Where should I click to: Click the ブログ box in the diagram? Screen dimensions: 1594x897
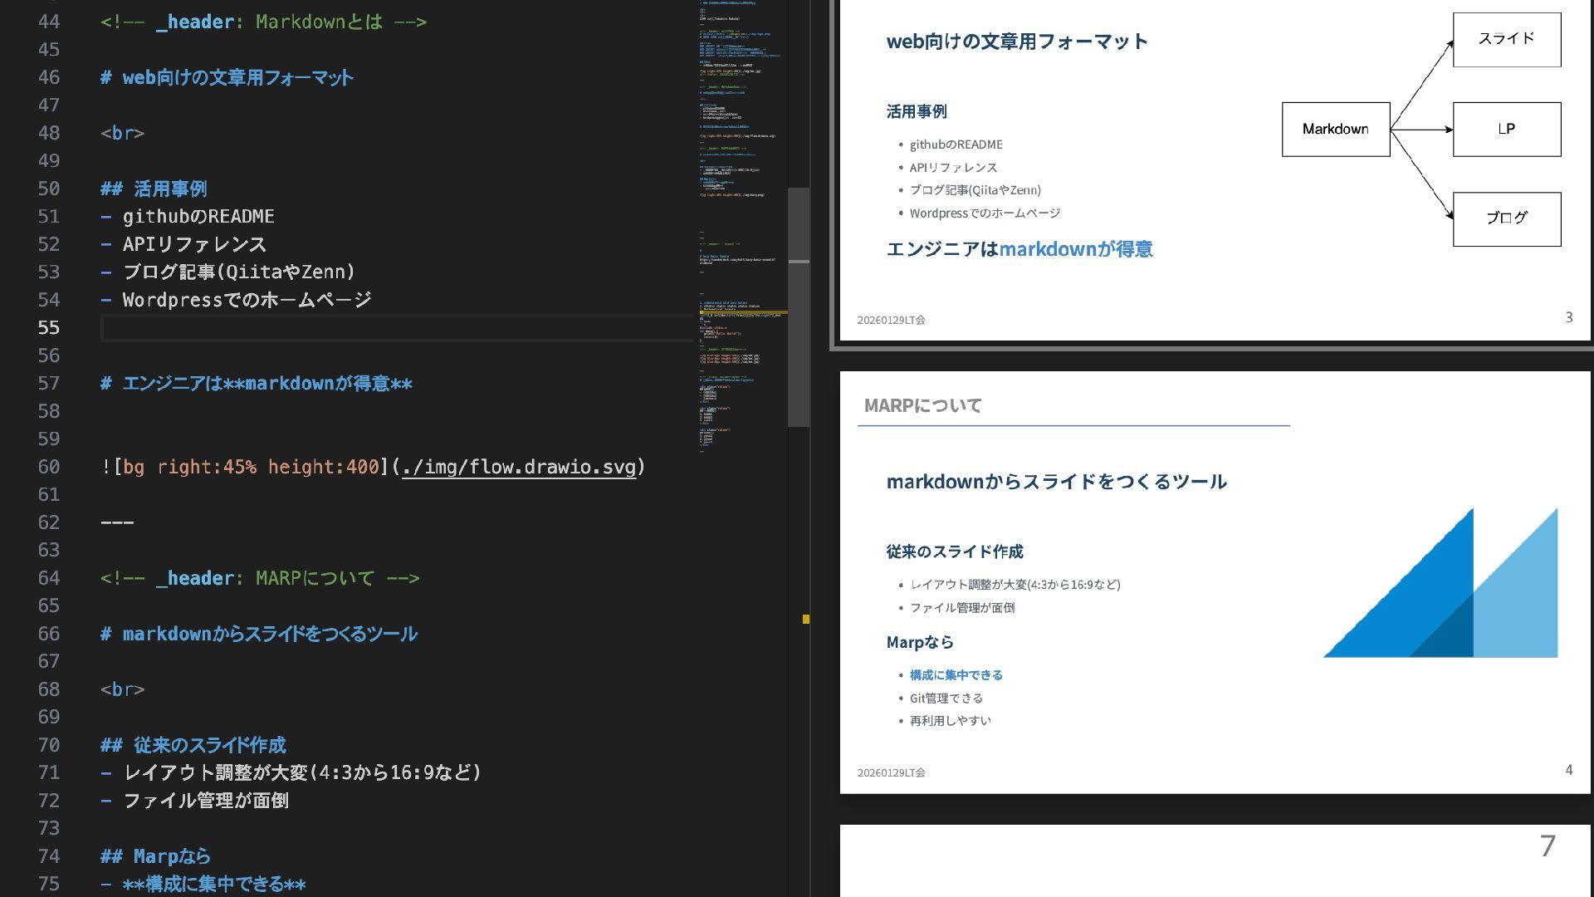pyautogui.click(x=1506, y=218)
